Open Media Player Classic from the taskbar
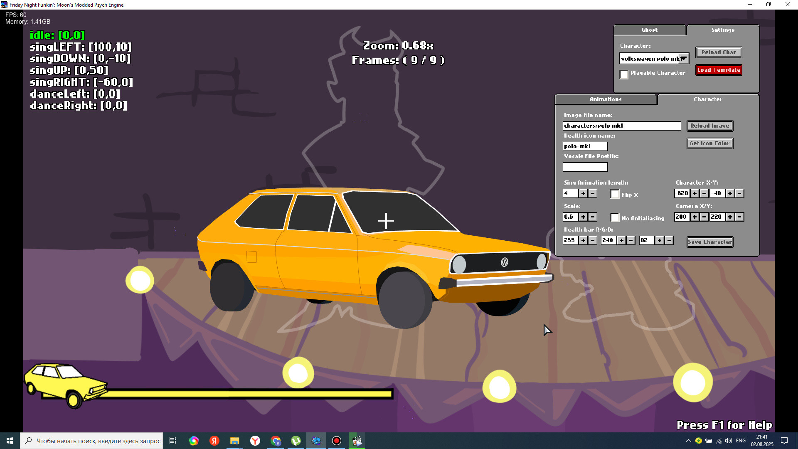This screenshot has width=798, height=449. point(357,441)
